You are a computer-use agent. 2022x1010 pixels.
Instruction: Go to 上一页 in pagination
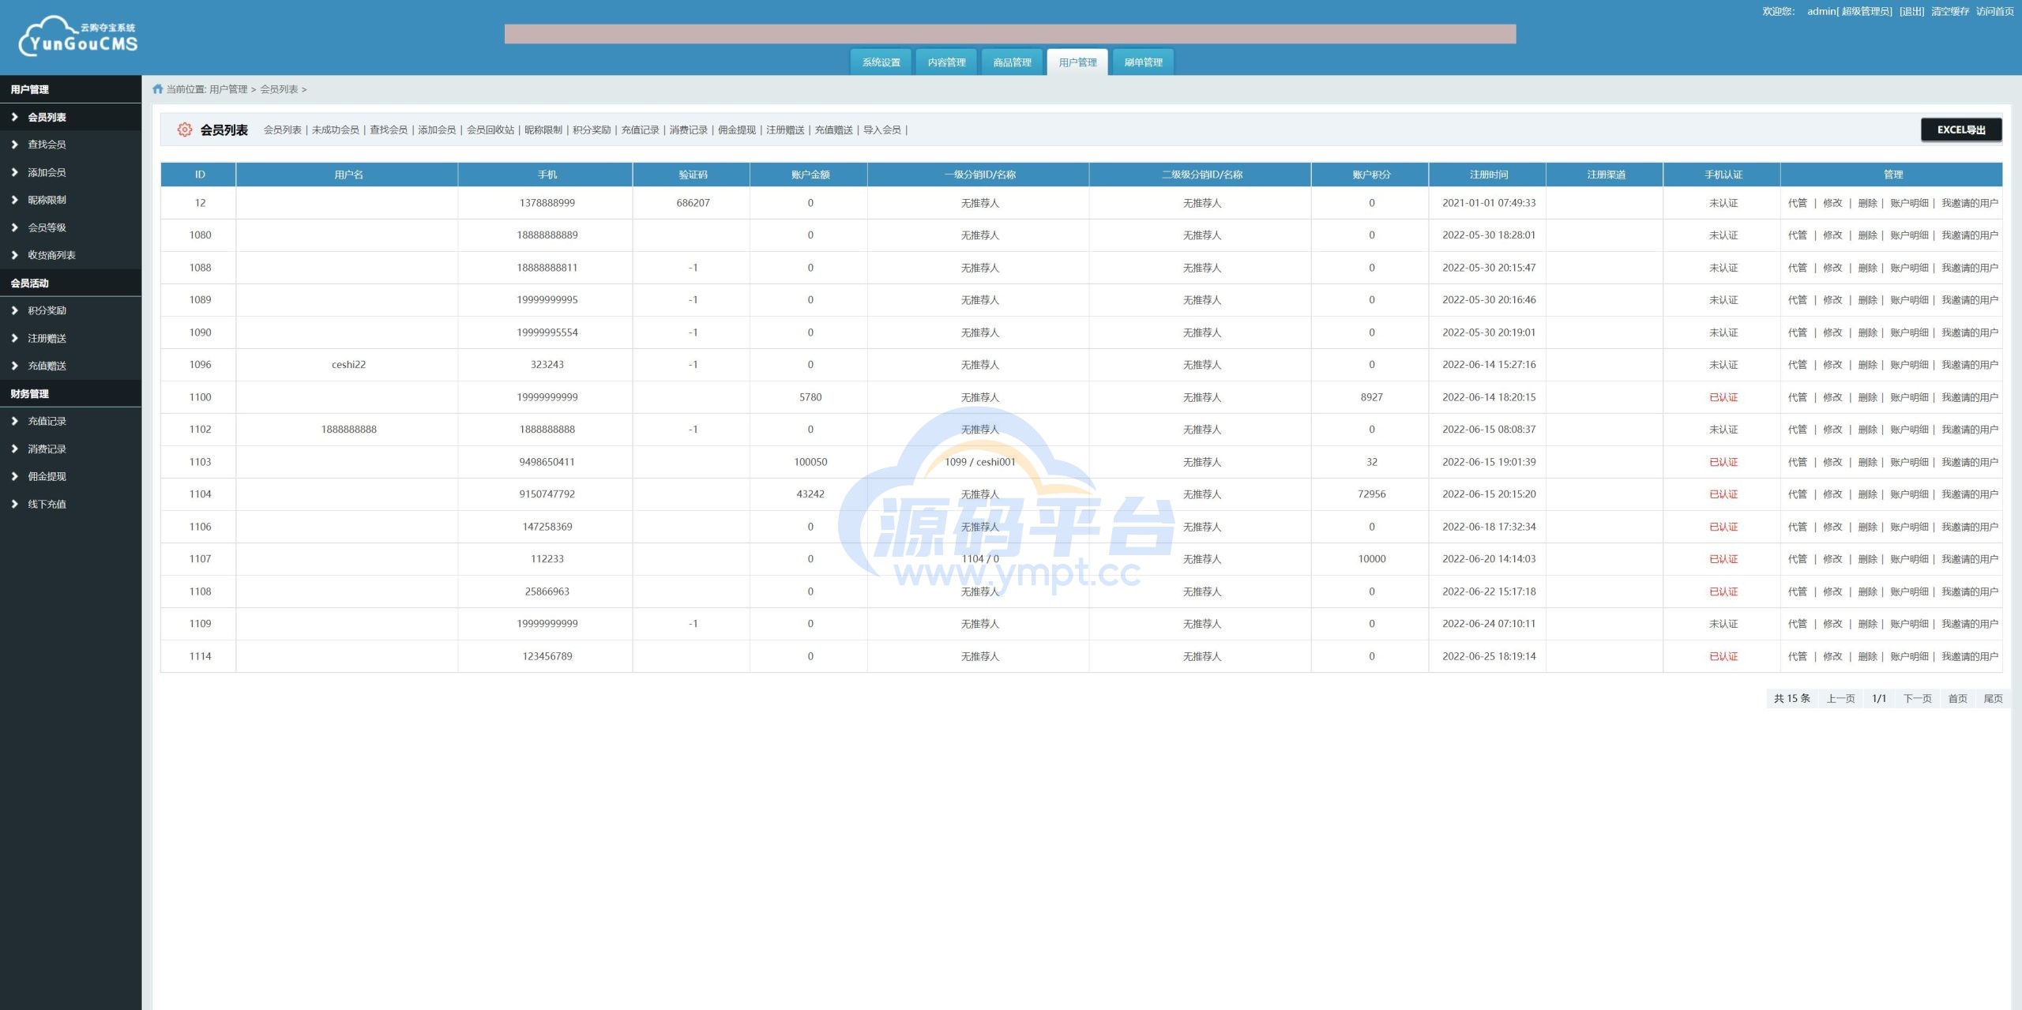click(1840, 699)
